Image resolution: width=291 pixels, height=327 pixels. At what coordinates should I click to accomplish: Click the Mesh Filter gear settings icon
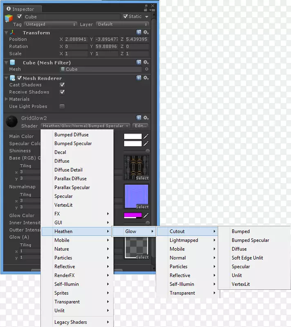tap(145, 63)
